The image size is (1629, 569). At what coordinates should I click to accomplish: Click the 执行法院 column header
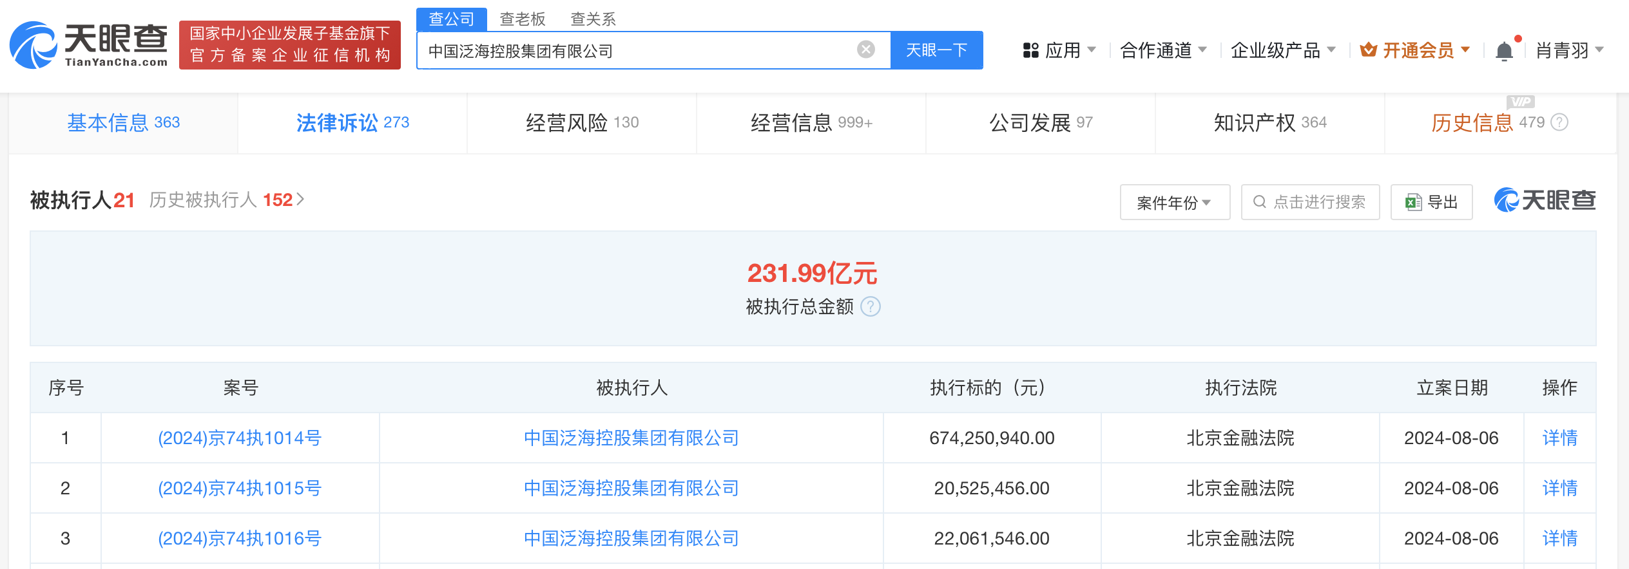point(1240,387)
